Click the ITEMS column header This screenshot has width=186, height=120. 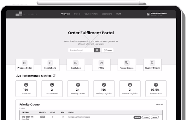point(53,112)
